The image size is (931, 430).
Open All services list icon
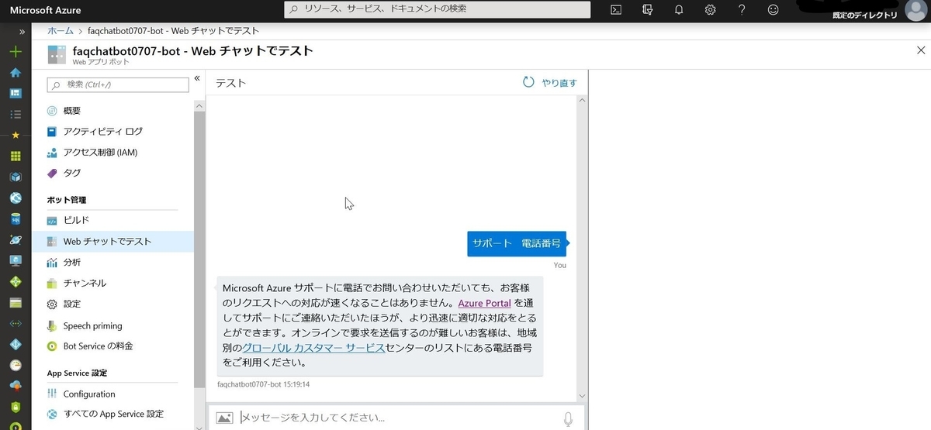[16, 114]
